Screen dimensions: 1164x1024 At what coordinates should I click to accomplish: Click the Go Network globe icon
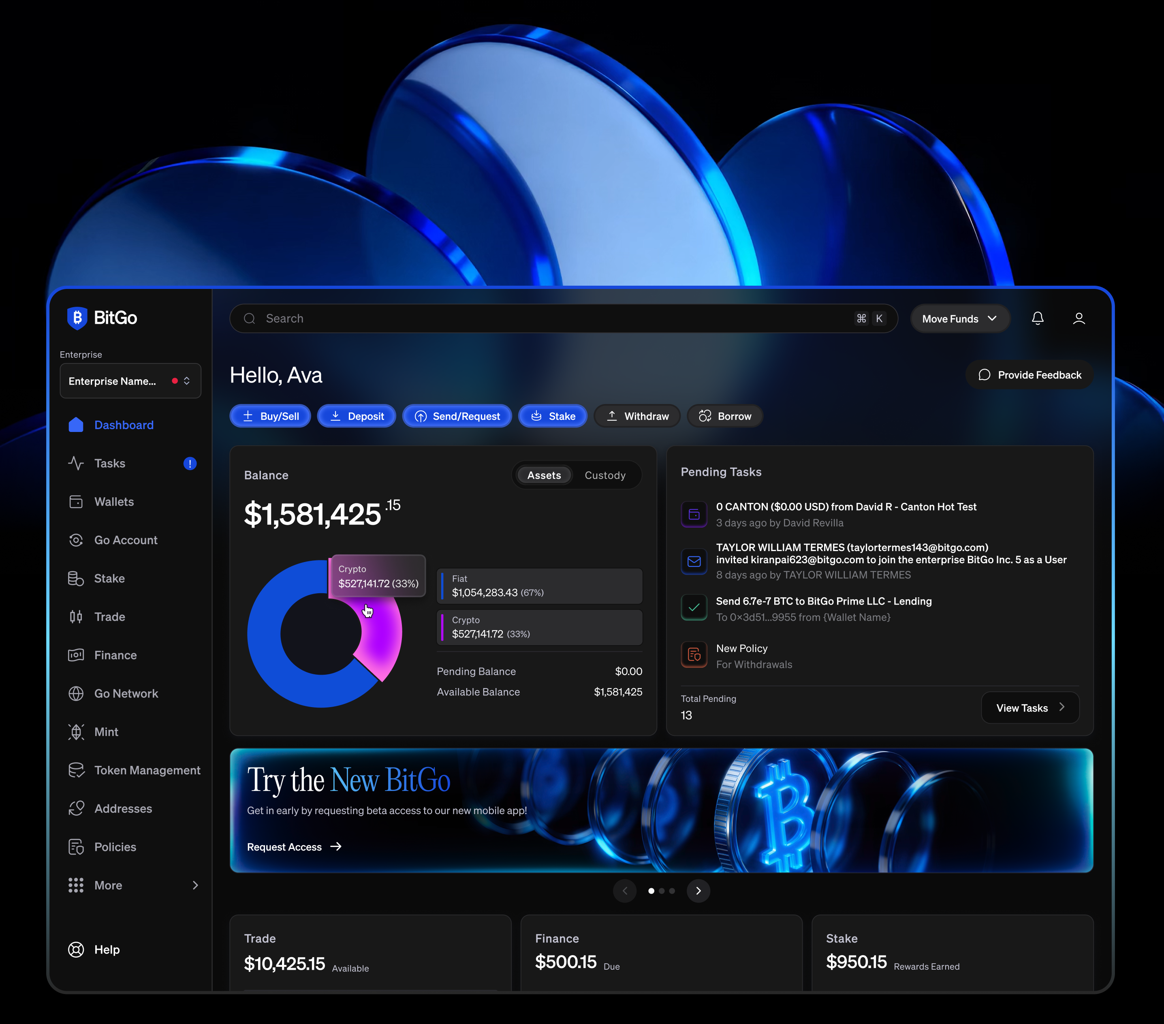tap(76, 694)
